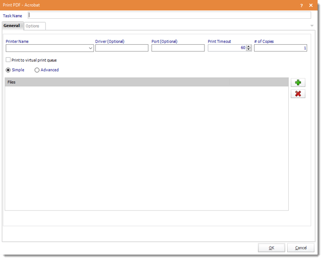The height and width of the screenshot is (260, 323).
Task: Close the Print PDF dialog window
Action: click(x=311, y=5)
